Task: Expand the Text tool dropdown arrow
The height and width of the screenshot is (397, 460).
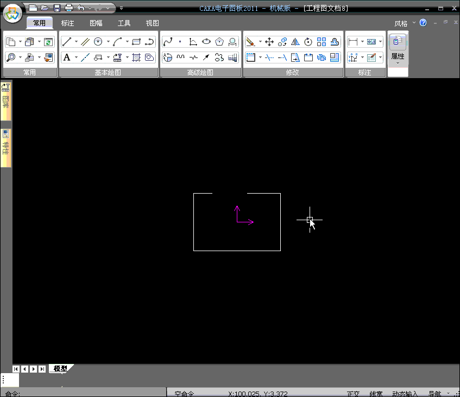Action: click(76, 57)
